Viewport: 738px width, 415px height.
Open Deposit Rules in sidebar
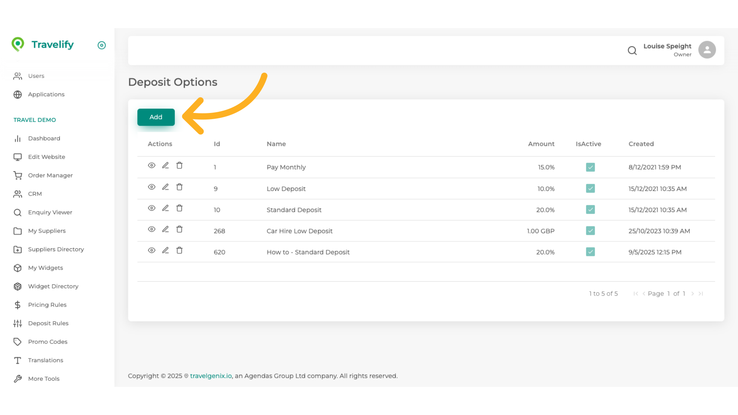(x=48, y=323)
